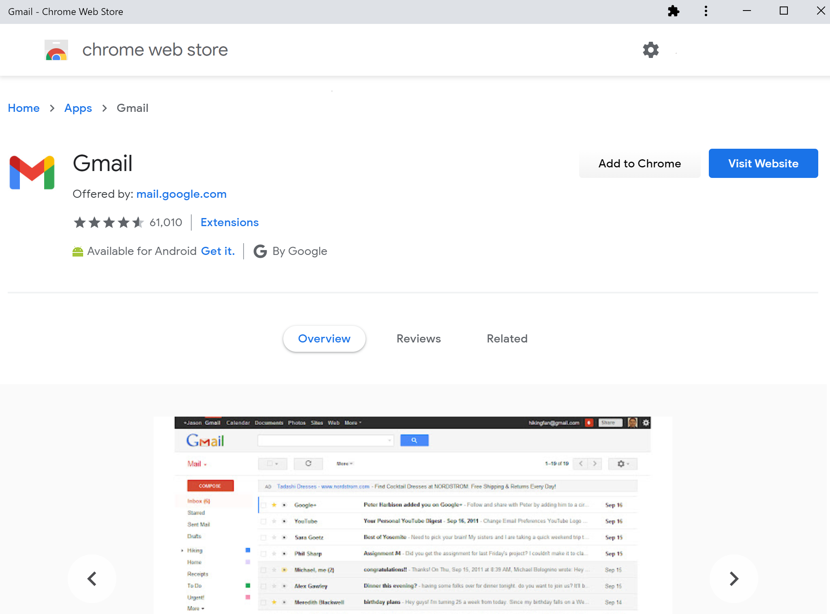Click the Chrome Web Store settings gear
The height and width of the screenshot is (614, 830).
650,50
